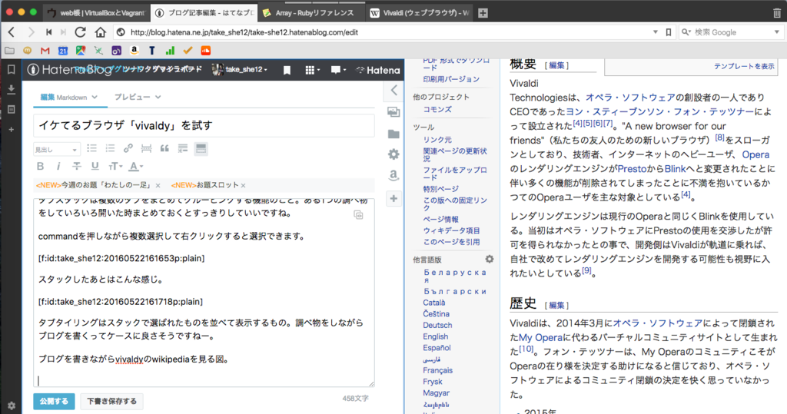Toggle underline formatting
Screen dimensions: 787x414
click(95, 166)
